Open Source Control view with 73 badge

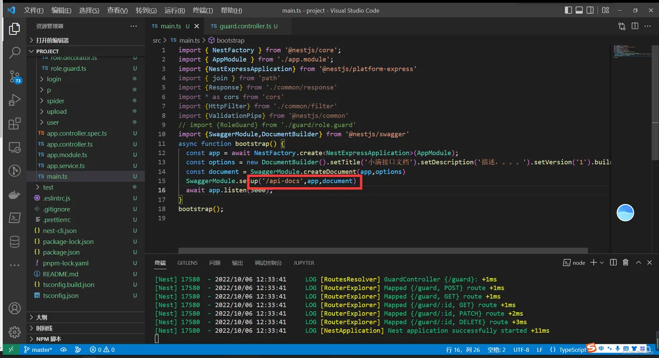15,76
